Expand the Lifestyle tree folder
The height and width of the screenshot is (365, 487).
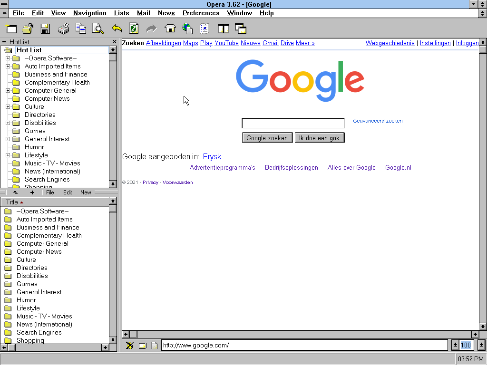[x=8, y=155]
